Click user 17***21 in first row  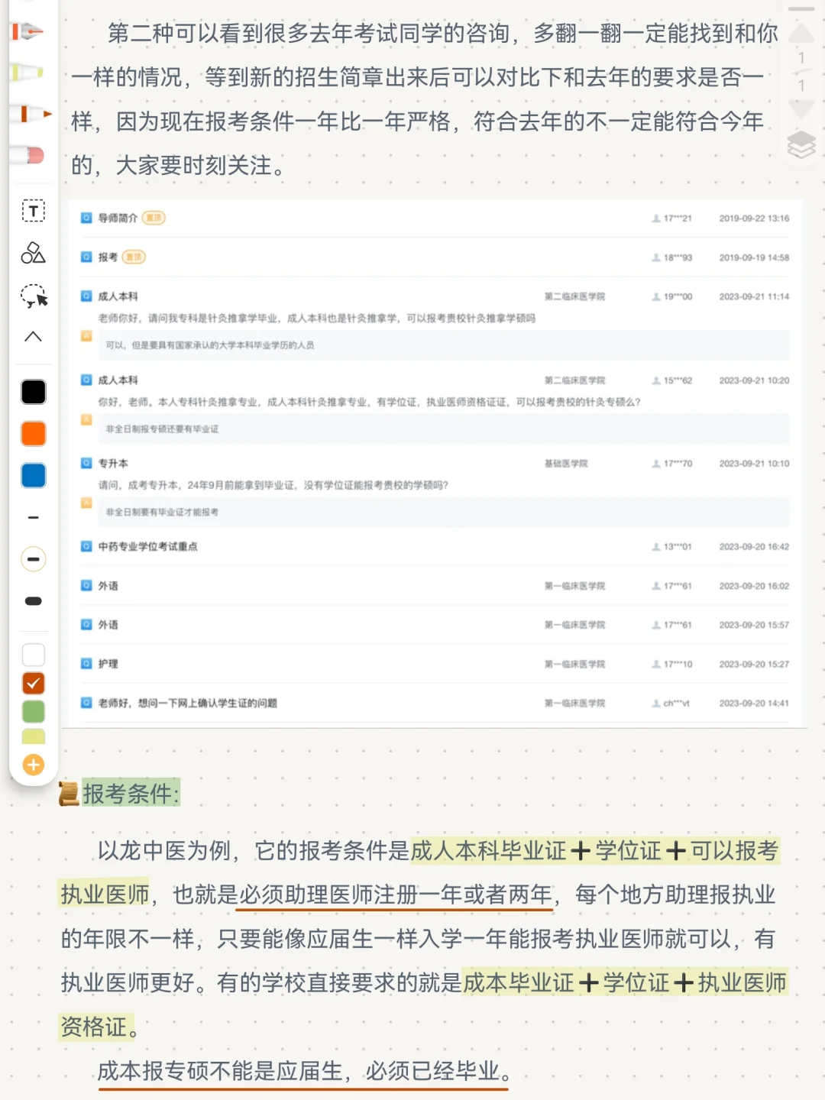point(672,218)
